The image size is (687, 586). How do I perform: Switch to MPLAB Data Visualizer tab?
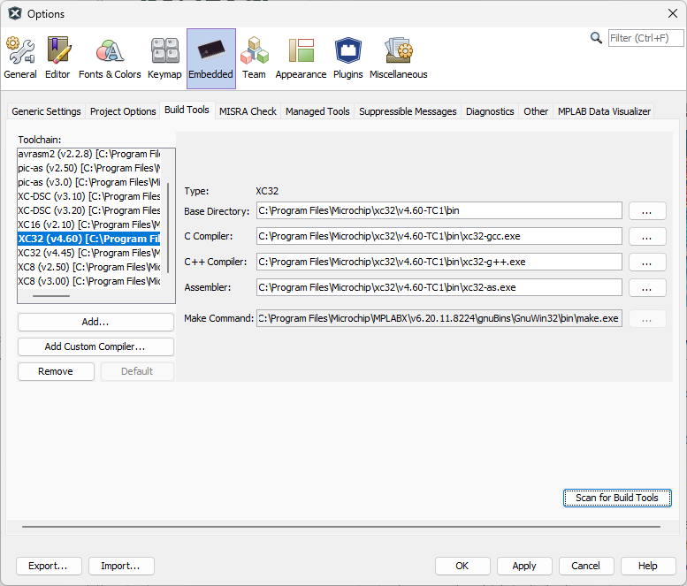604,111
